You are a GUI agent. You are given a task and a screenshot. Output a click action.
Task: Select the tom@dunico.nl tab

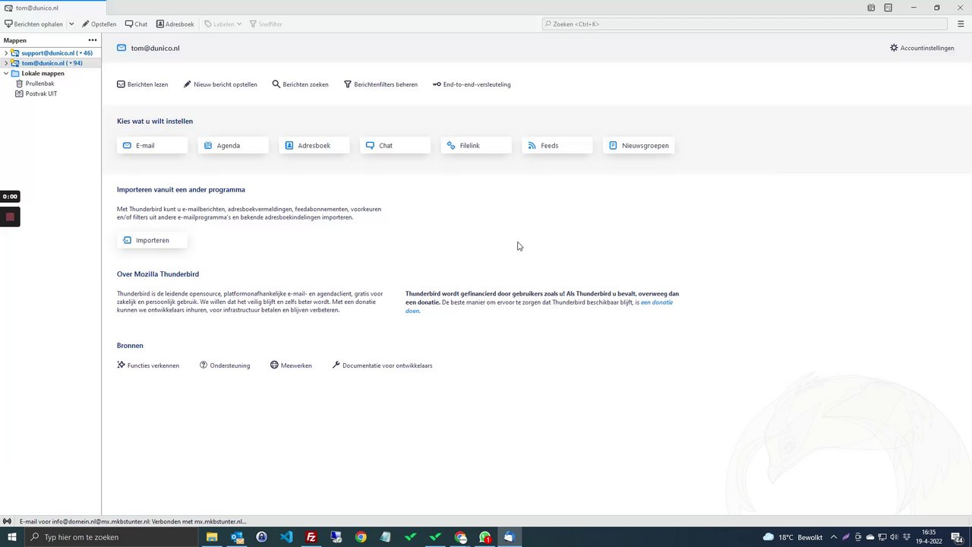pos(53,8)
